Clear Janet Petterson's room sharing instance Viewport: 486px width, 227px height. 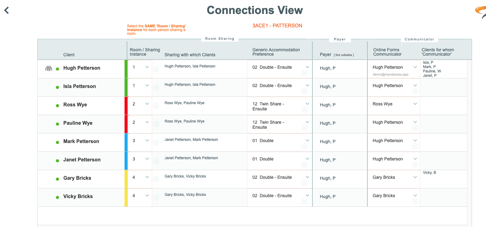tap(156, 161)
